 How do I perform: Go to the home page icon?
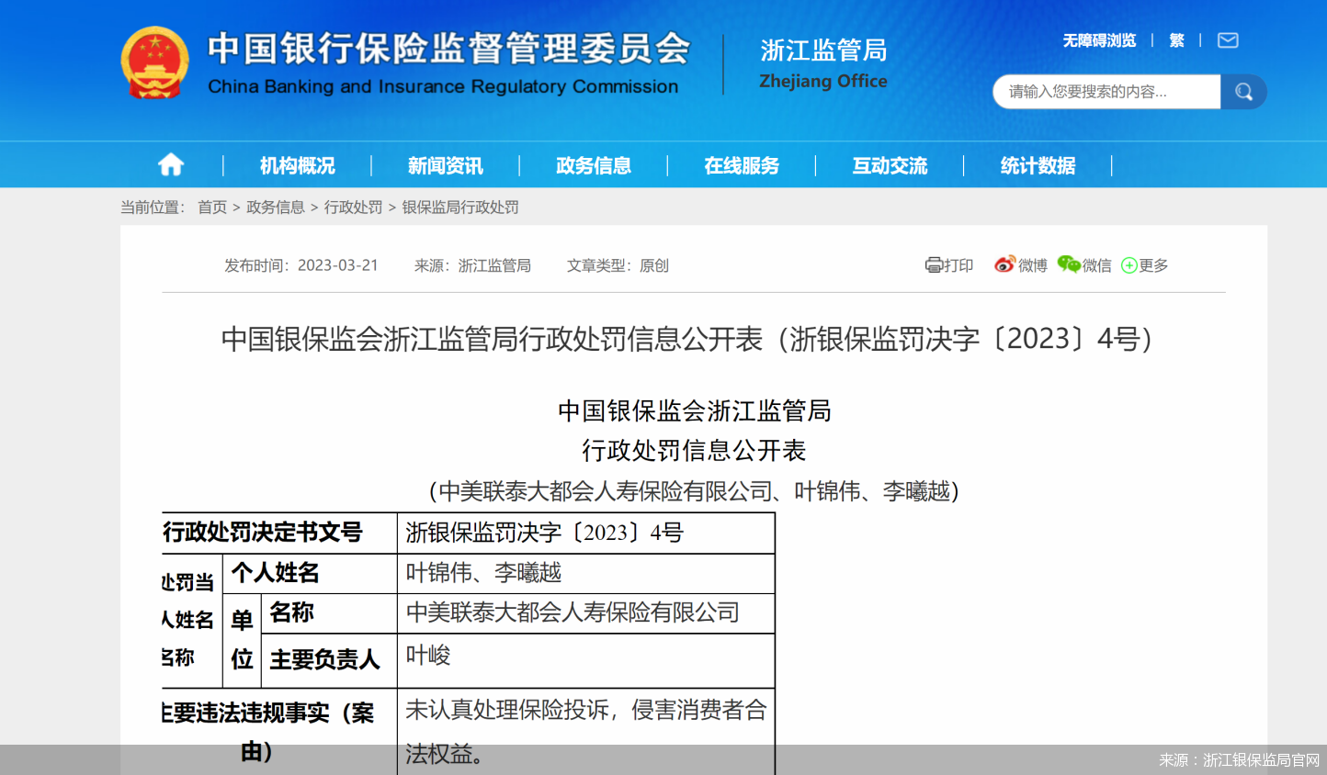point(171,165)
